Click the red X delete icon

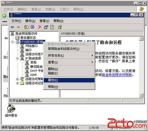click(40, 27)
